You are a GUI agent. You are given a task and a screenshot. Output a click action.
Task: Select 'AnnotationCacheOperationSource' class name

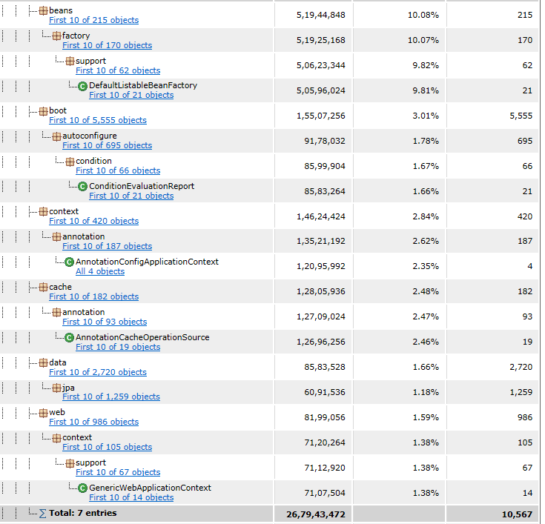(x=142, y=337)
